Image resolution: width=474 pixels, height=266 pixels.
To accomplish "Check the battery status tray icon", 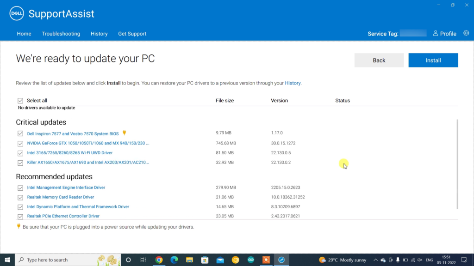I will click(405, 260).
